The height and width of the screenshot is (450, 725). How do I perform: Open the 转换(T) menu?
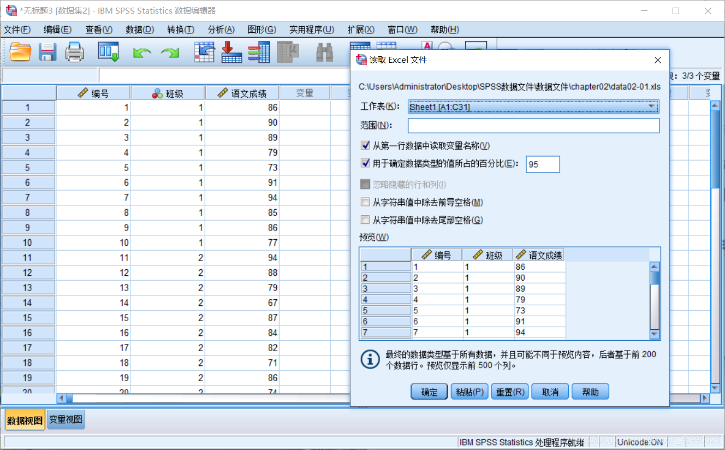pos(180,29)
